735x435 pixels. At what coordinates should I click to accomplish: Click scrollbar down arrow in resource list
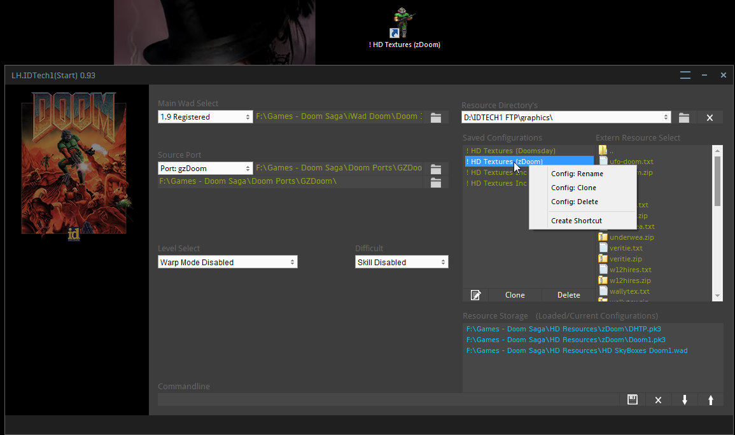717,296
